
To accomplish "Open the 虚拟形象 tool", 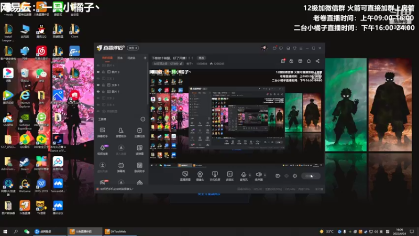I will click(102, 167).
